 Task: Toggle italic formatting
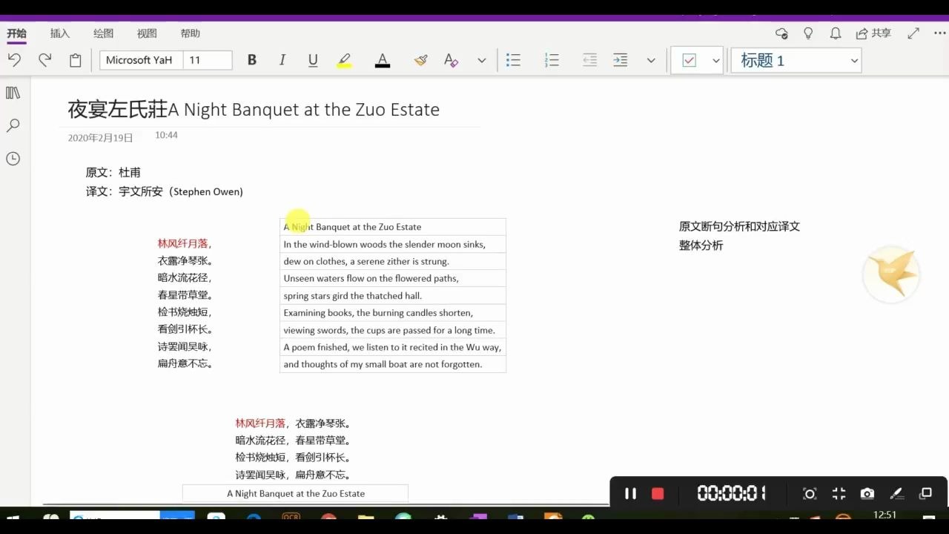282,60
